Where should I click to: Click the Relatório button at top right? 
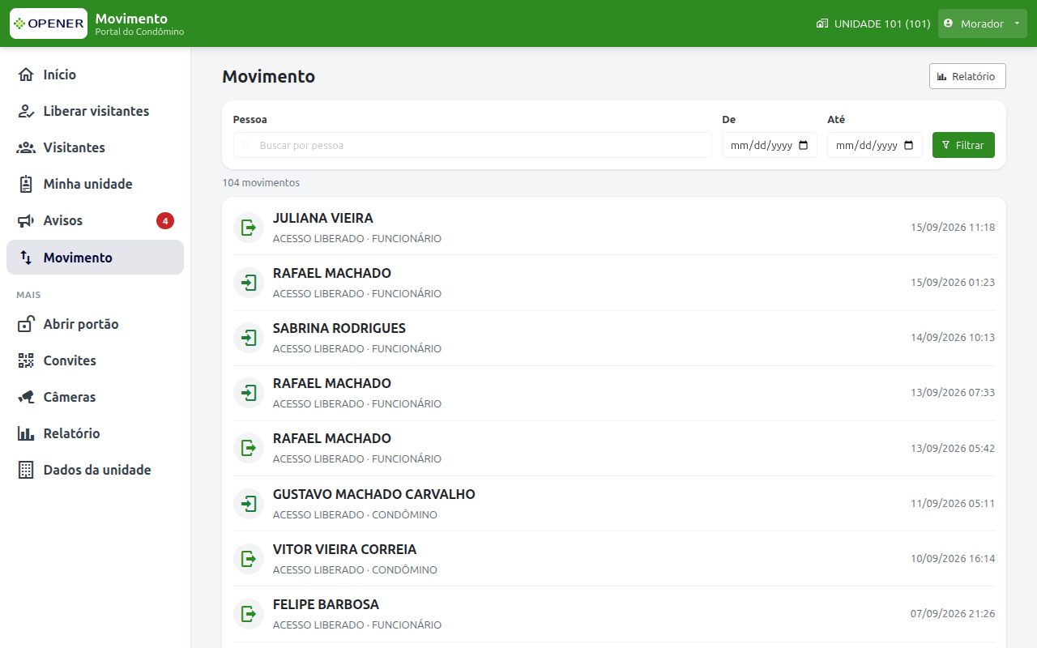967,76
